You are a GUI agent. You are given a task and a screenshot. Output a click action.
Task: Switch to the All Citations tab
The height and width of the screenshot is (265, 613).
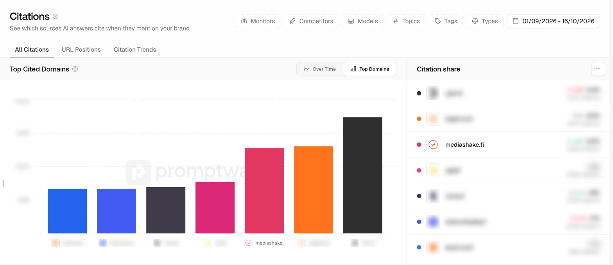point(32,50)
